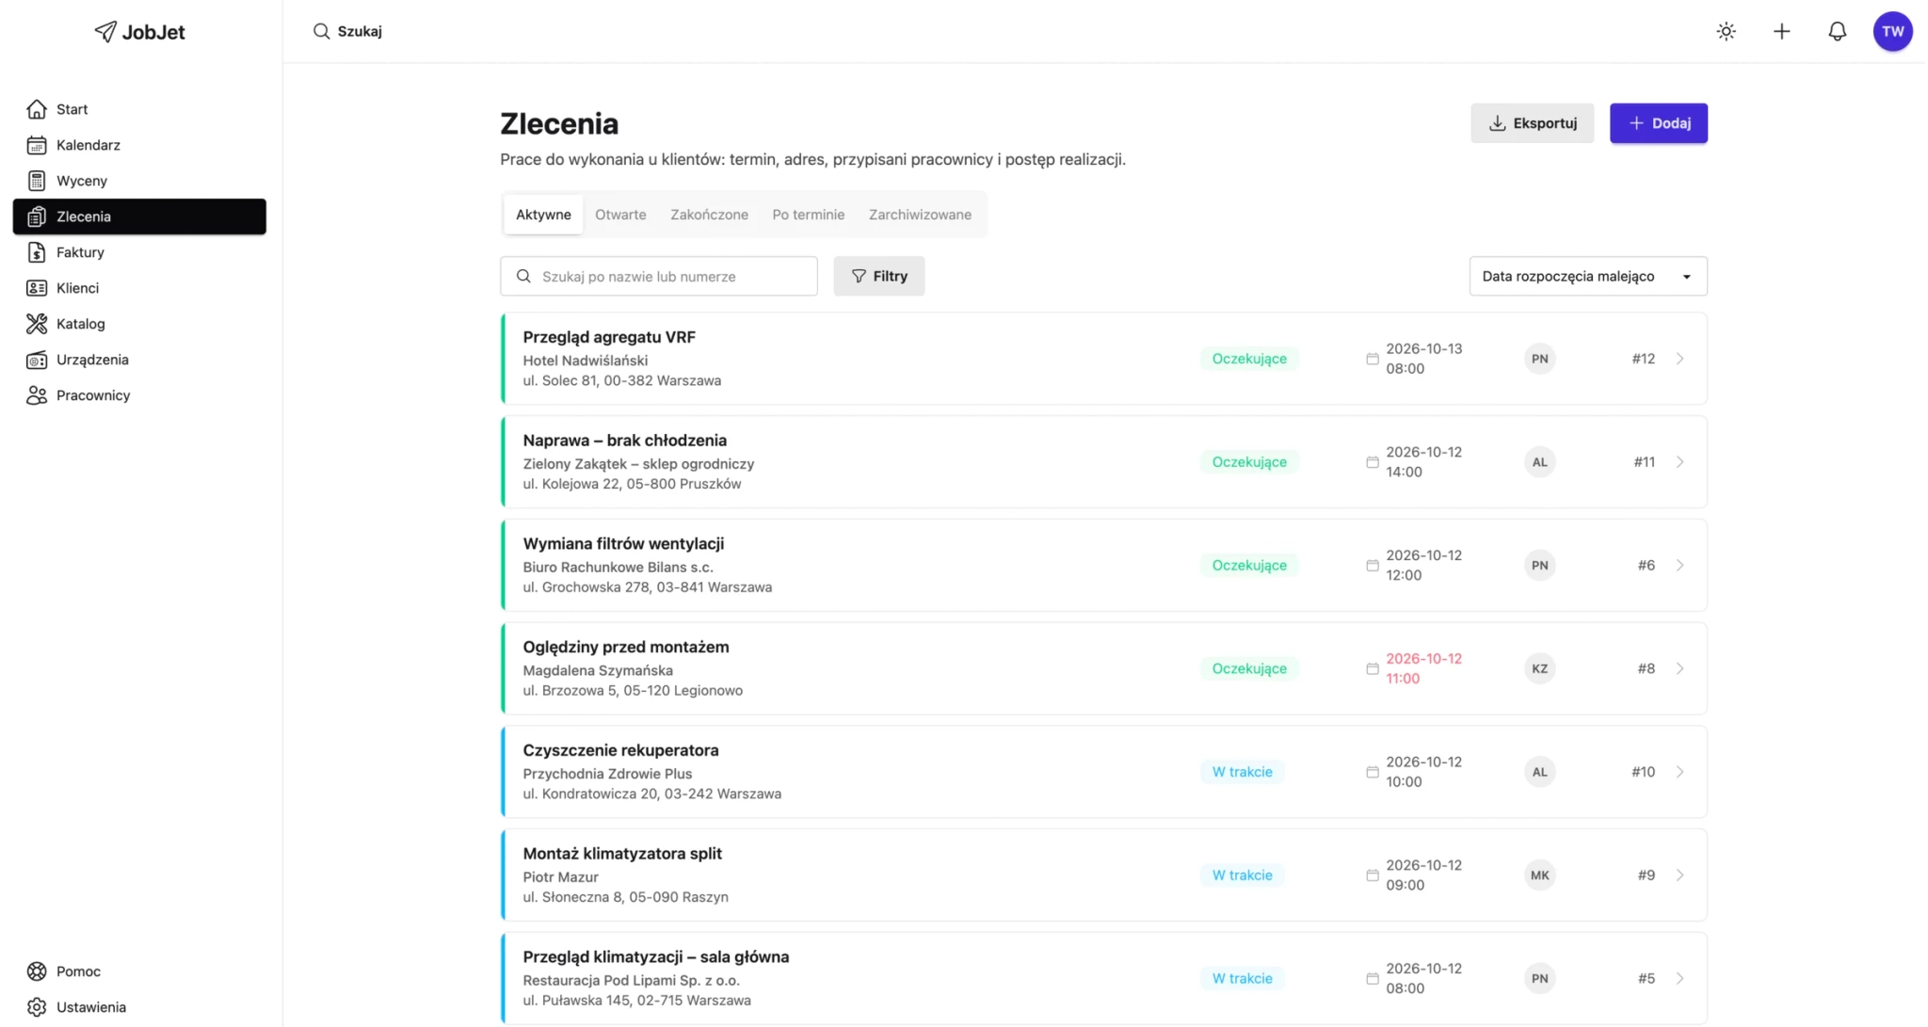Image resolution: width=1928 pixels, height=1027 pixels.
Task: Click the PN avatar on order #12
Action: (x=1539, y=359)
